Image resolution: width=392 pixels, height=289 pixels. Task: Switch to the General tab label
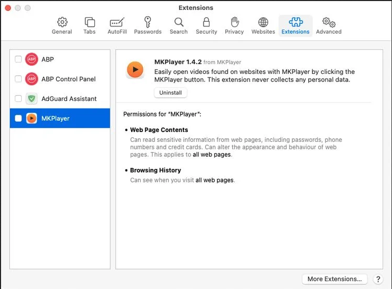pyautogui.click(x=62, y=32)
